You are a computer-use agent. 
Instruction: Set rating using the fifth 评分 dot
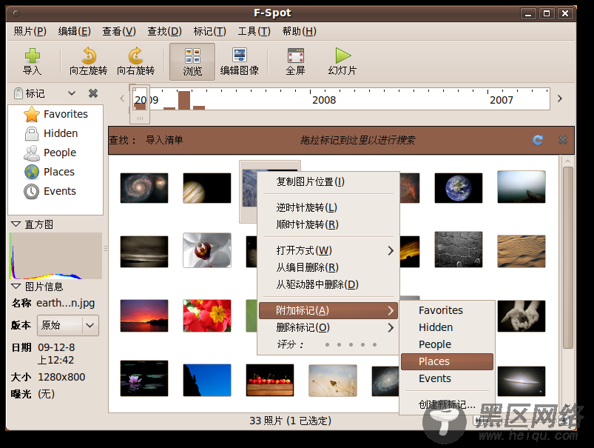pos(374,345)
